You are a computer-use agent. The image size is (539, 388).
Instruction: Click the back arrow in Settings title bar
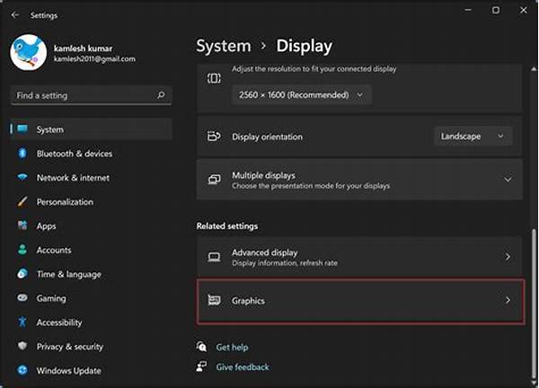click(14, 15)
